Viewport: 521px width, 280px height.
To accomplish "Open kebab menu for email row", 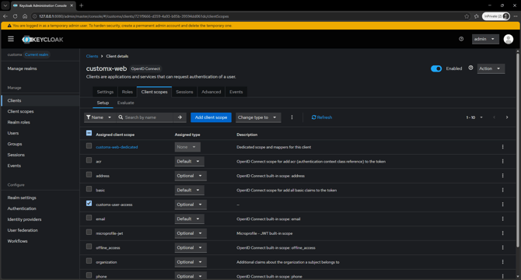I will pyautogui.click(x=502, y=219).
